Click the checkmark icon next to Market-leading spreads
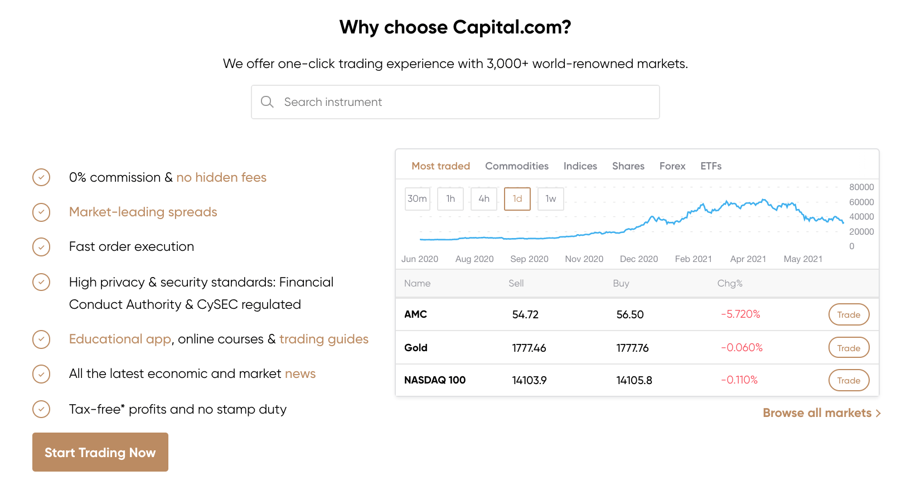This screenshot has width=911, height=495. [41, 212]
